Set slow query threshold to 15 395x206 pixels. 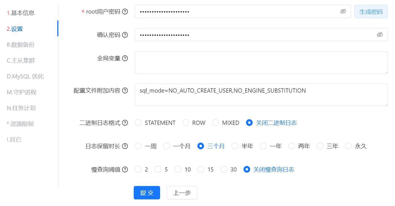[x=201, y=169]
